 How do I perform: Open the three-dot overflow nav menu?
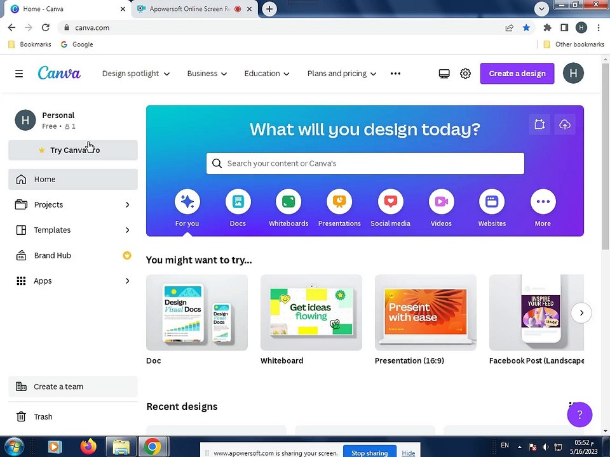click(x=395, y=74)
